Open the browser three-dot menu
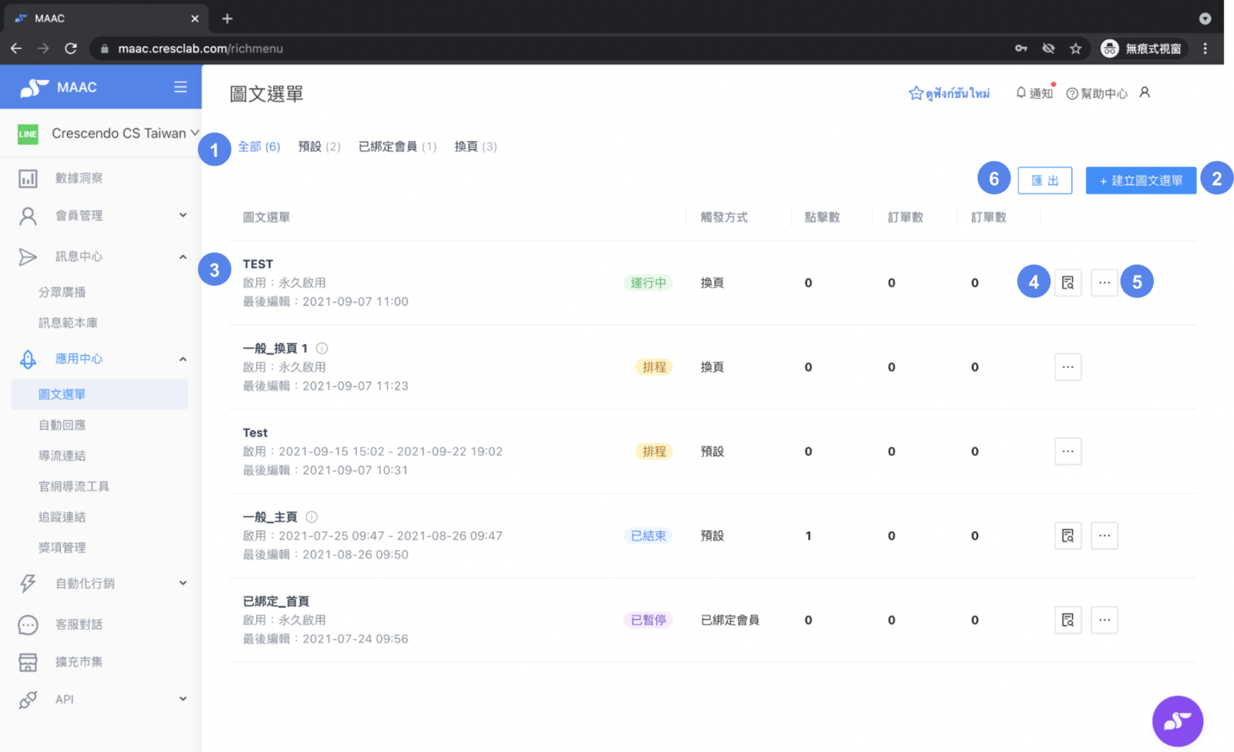The image size is (1234, 752). pos(1205,49)
